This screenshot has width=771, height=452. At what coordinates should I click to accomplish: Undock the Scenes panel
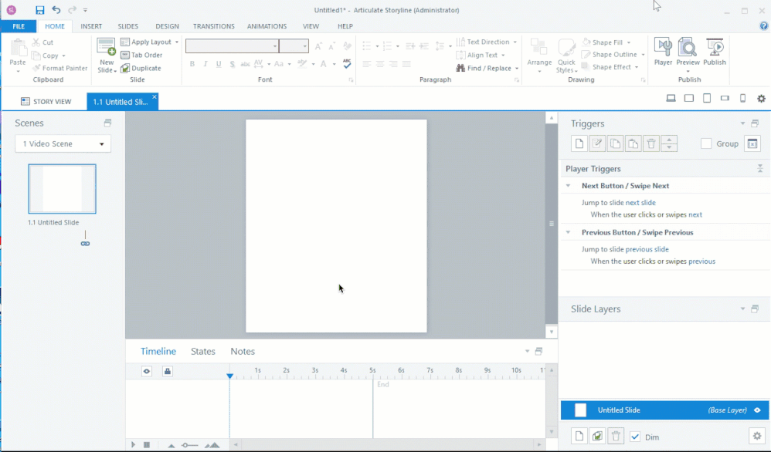107,123
